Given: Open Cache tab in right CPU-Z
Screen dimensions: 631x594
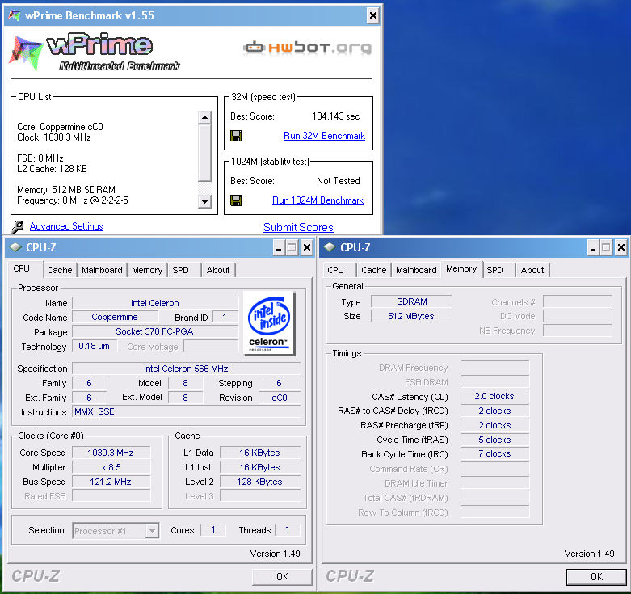Looking at the screenshot, I should [x=374, y=270].
